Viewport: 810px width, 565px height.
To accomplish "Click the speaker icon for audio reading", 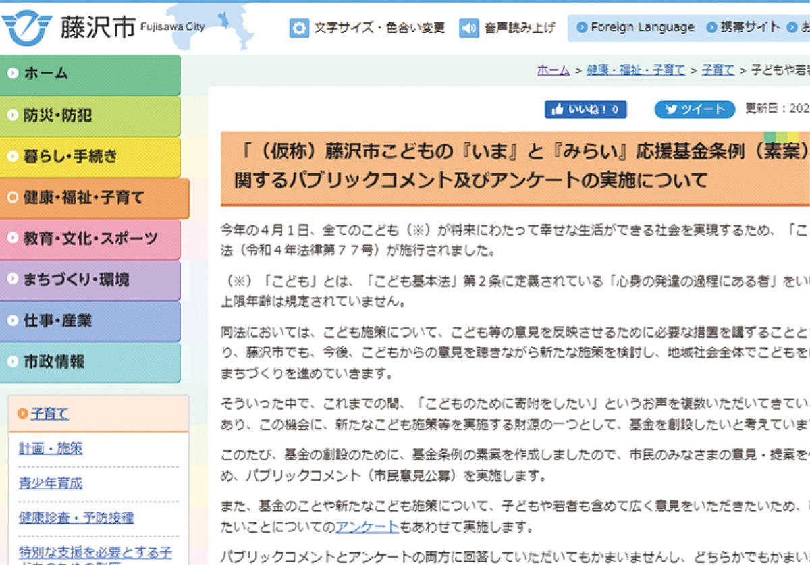I will tap(468, 28).
